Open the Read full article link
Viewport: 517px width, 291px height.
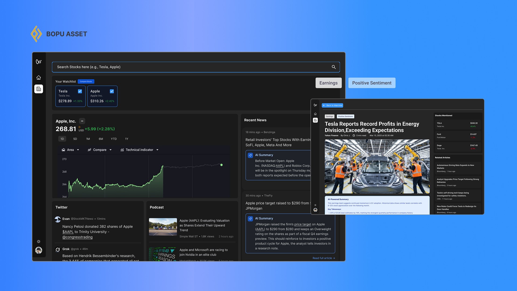(324, 258)
